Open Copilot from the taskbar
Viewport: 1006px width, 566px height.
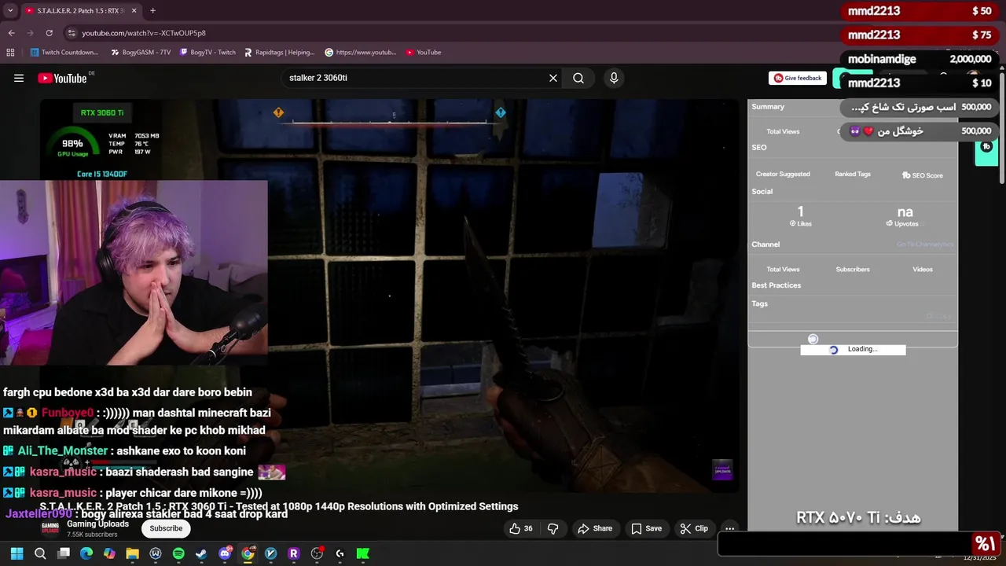pyautogui.click(x=109, y=553)
